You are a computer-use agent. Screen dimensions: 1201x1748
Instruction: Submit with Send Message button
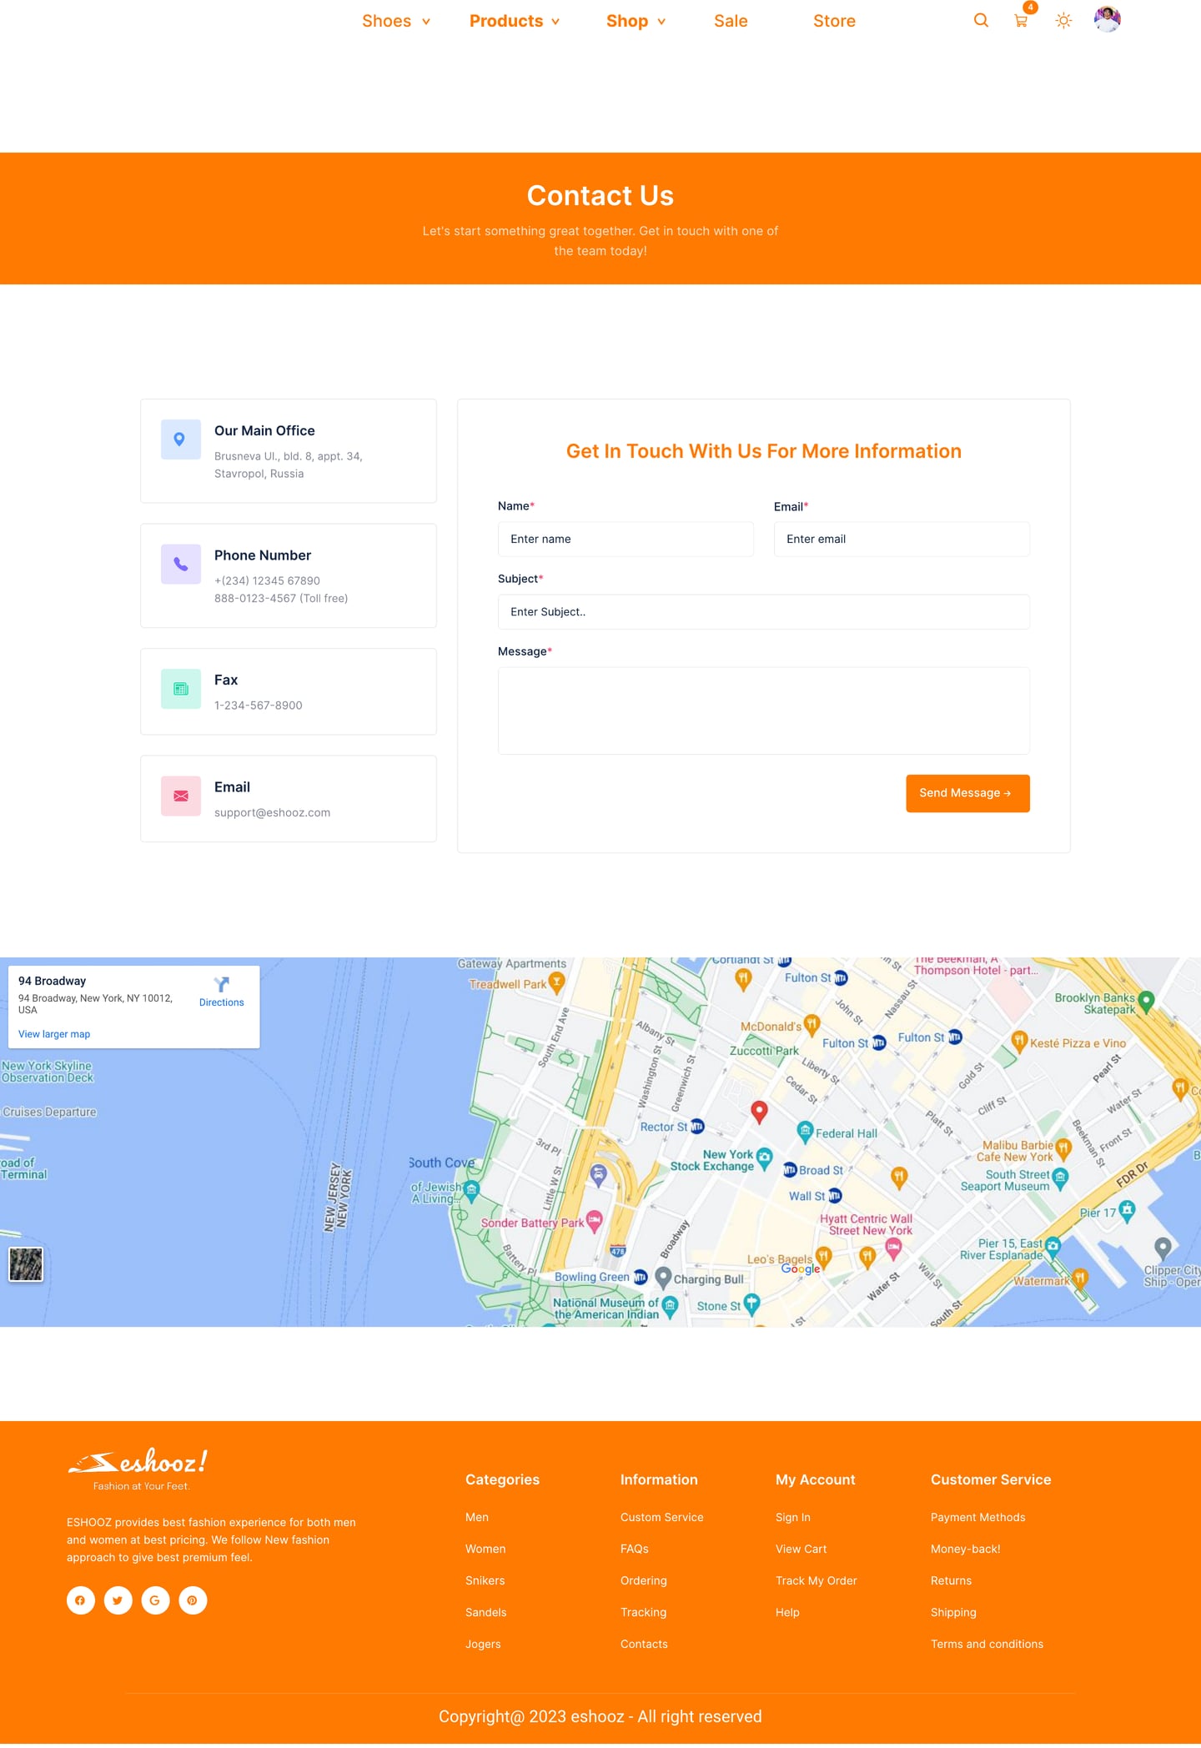pyautogui.click(x=967, y=793)
